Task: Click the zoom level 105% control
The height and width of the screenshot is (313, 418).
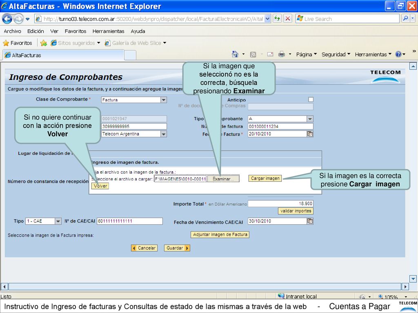Action: (393, 297)
